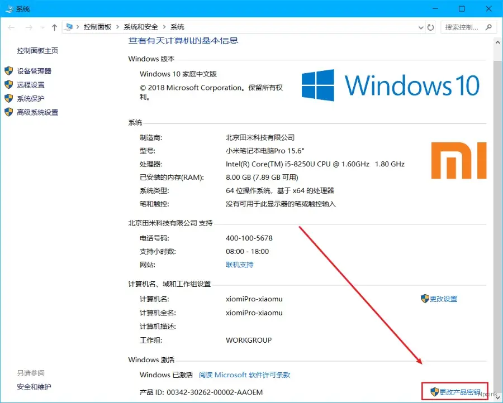The image size is (503, 403).
Task: Click the processor value Intel(R) Core(TM) i5-8250U
Action: 315,164
